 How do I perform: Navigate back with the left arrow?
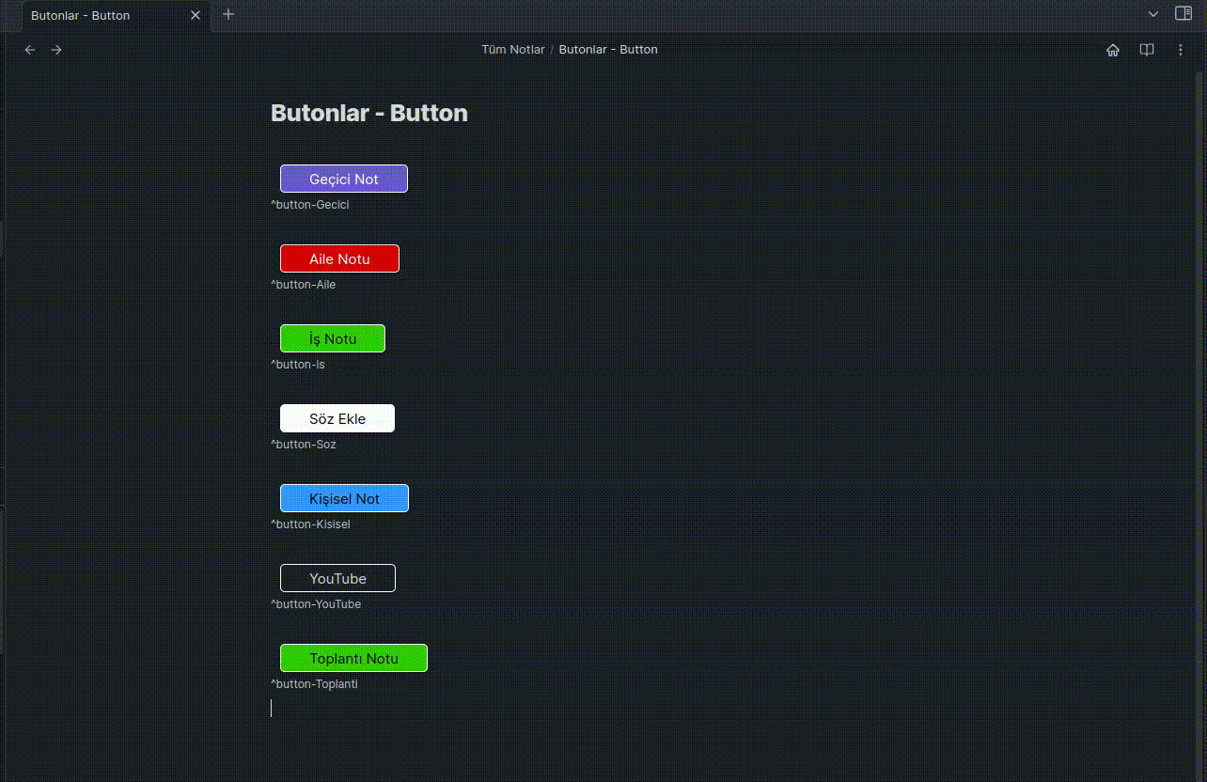point(30,50)
